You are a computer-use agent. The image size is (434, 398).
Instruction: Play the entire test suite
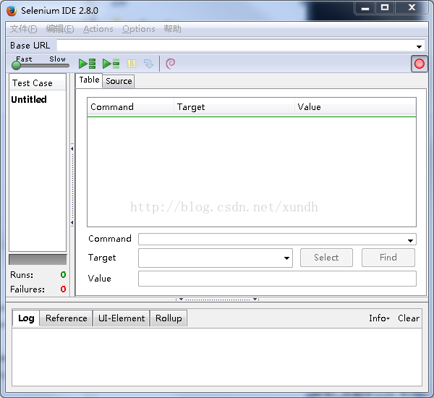88,64
